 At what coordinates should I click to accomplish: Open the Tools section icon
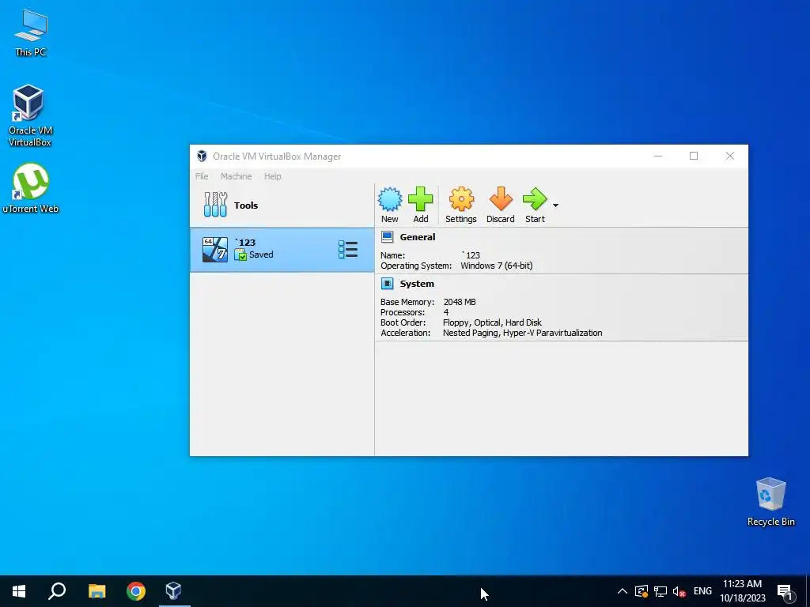(215, 205)
